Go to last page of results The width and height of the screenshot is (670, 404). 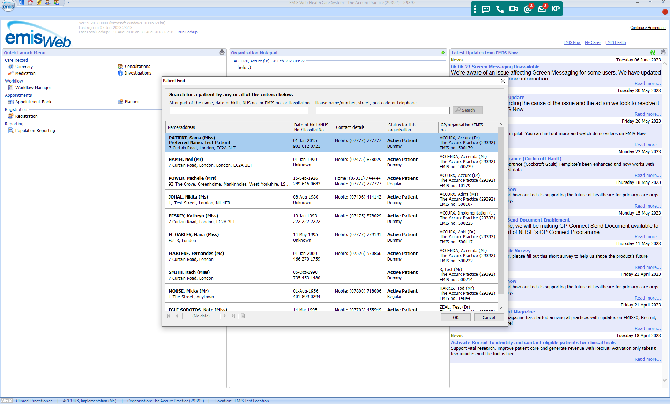(233, 316)
